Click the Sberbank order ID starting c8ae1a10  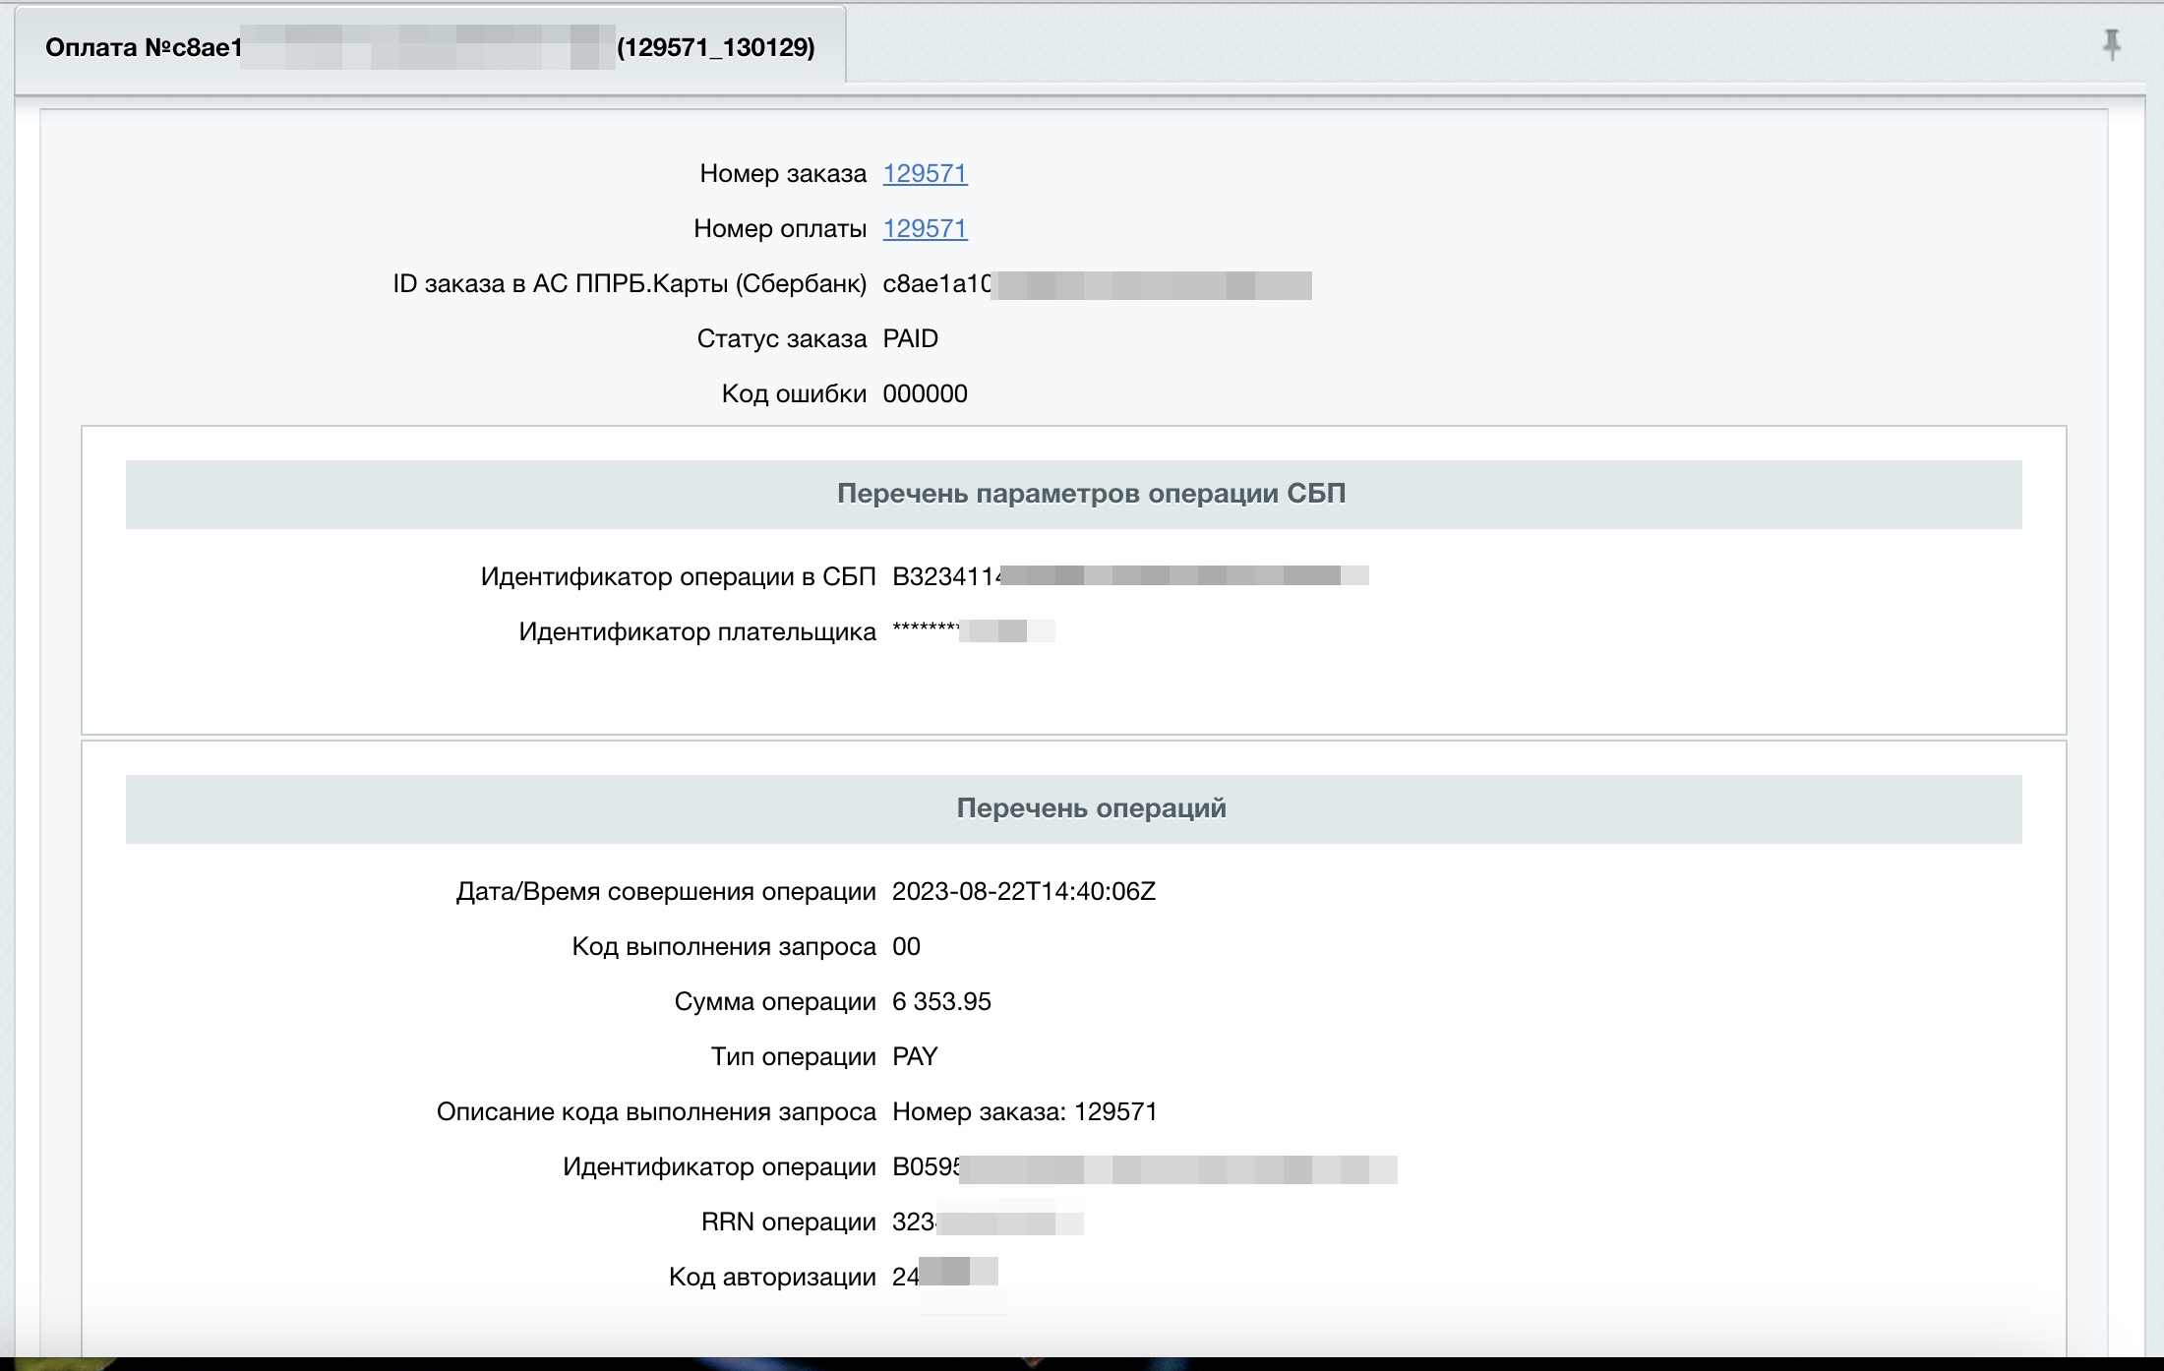click(1096, 284)
